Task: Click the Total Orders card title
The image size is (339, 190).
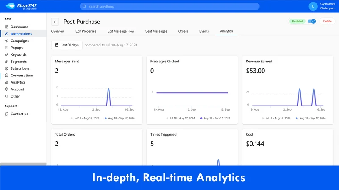Action: (x=65, y=134)
